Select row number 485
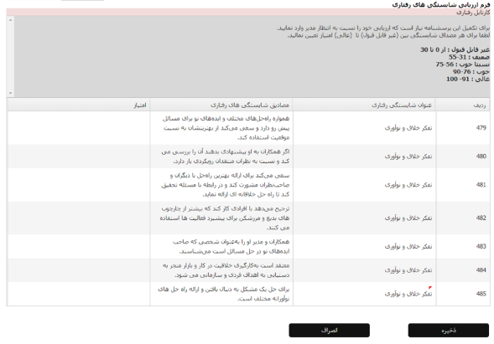The image size is (494, 344). 481,294
